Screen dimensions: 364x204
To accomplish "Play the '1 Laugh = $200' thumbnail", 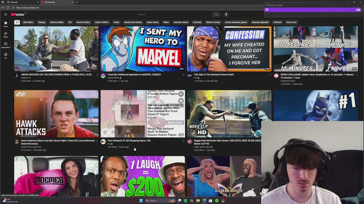I will (143, 176).
